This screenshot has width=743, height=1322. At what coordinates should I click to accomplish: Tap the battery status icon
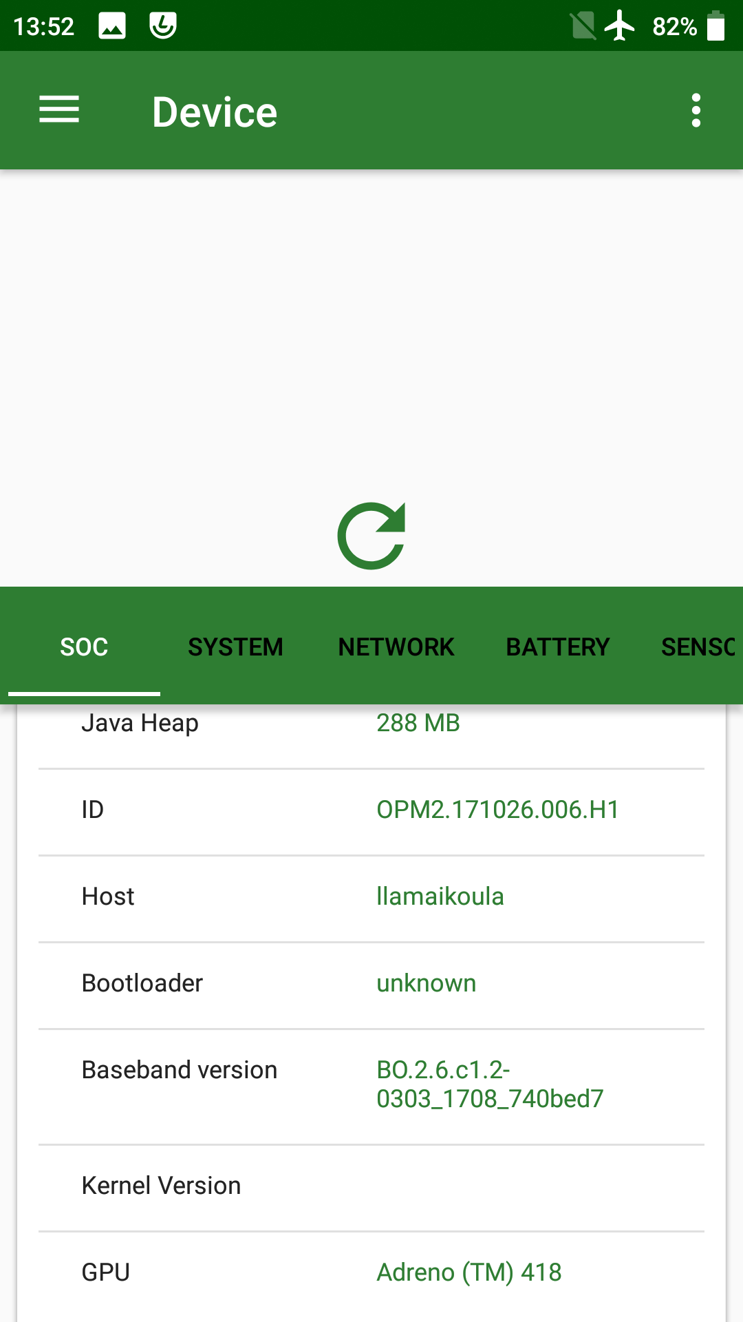click(715, 26)
